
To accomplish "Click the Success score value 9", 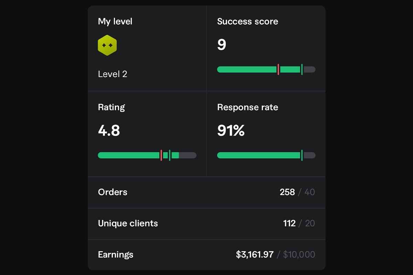I will coord(222,45).
